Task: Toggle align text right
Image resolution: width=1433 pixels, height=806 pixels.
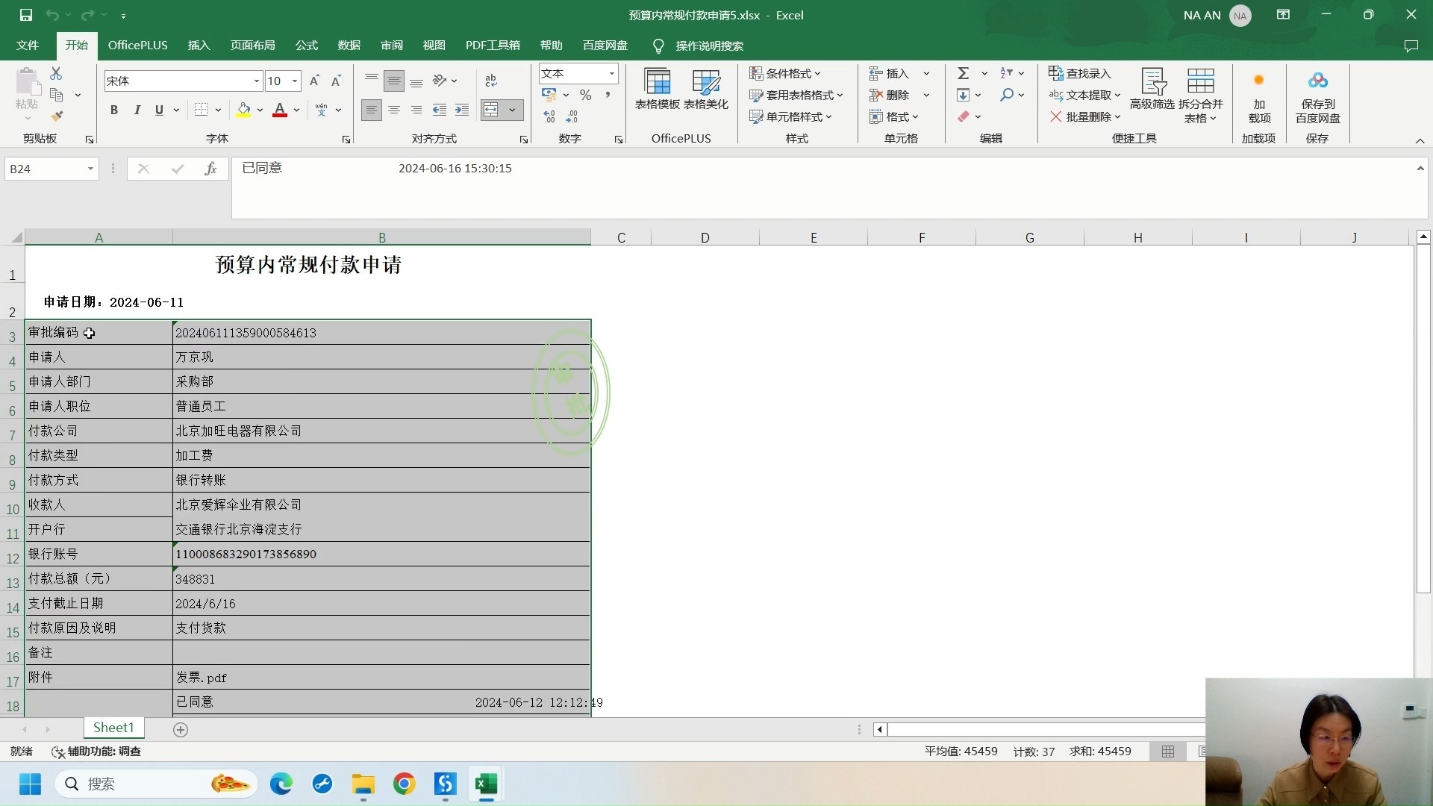Action: click(x=416, y=110)
